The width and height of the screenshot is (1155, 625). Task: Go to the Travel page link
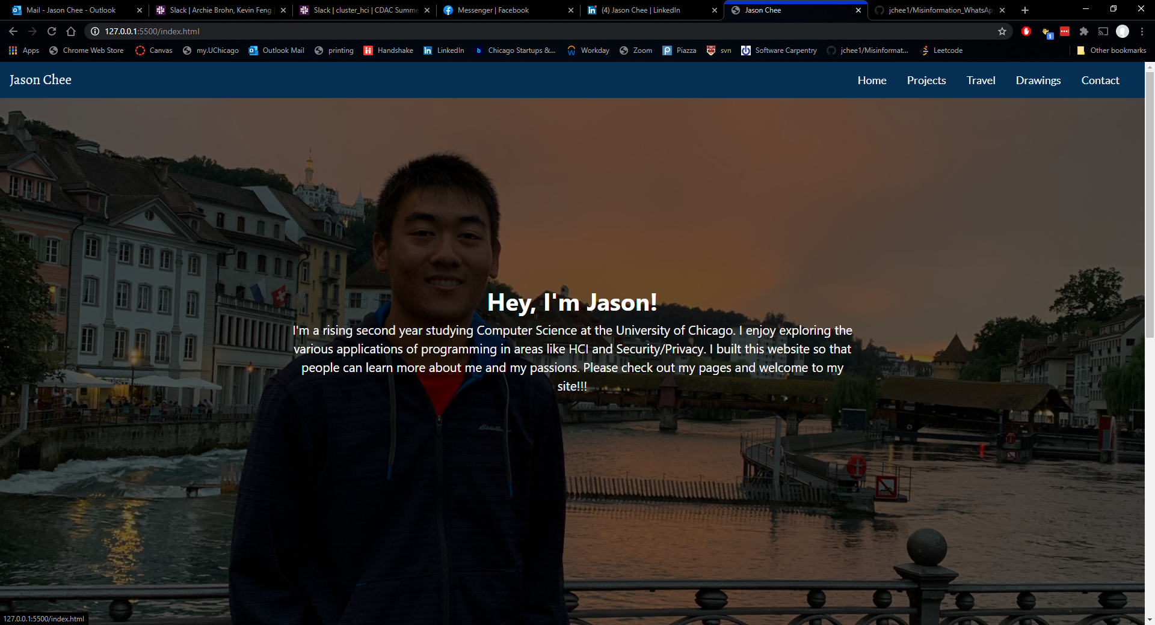[981, 81]
